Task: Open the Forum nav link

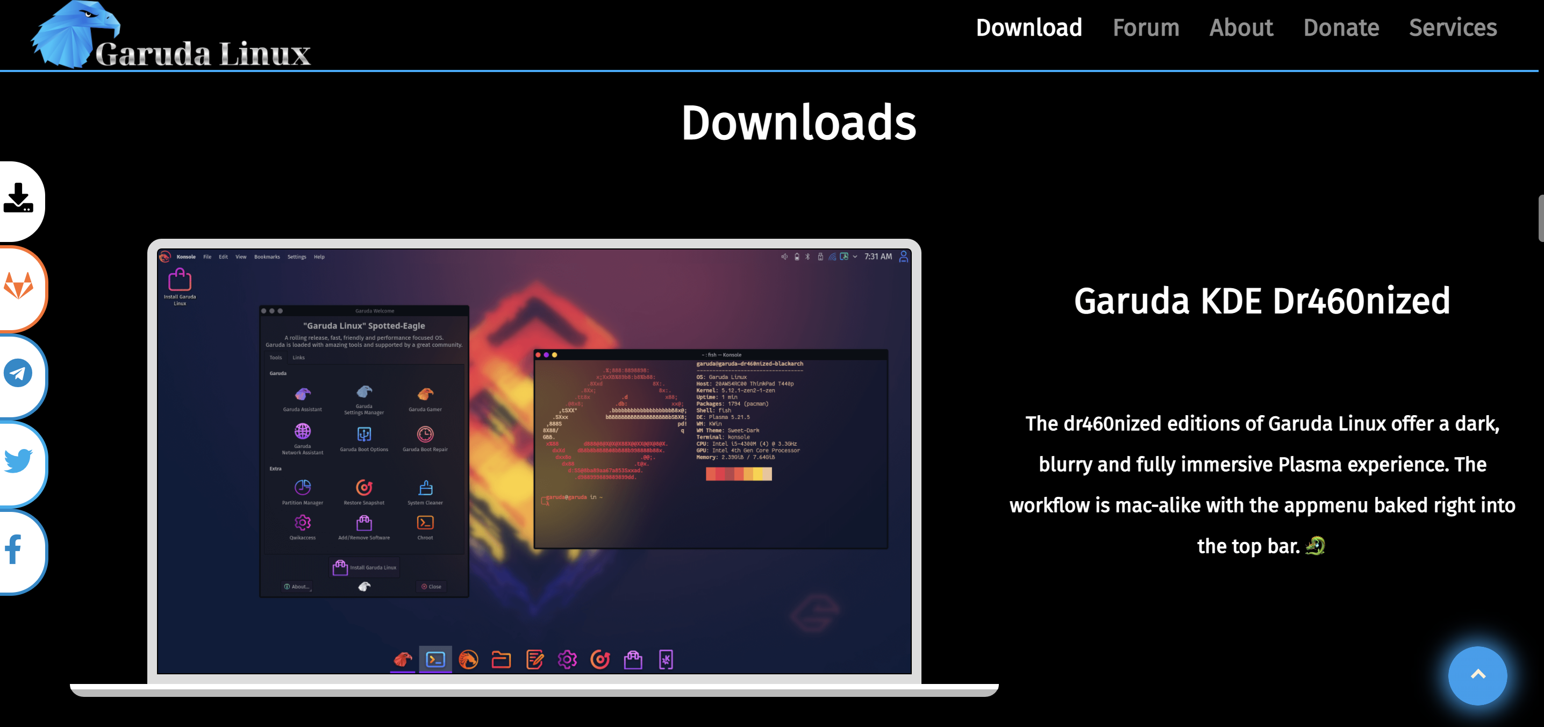Action: click(x=1146, y=27)
